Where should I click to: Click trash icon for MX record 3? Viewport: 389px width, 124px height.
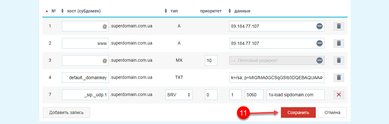click(339, 60)
